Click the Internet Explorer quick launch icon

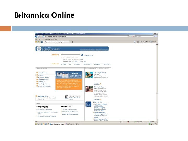click(x=42, y=124)
